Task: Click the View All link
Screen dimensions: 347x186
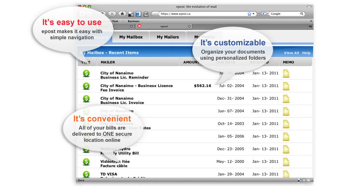Action: [291, 53]
